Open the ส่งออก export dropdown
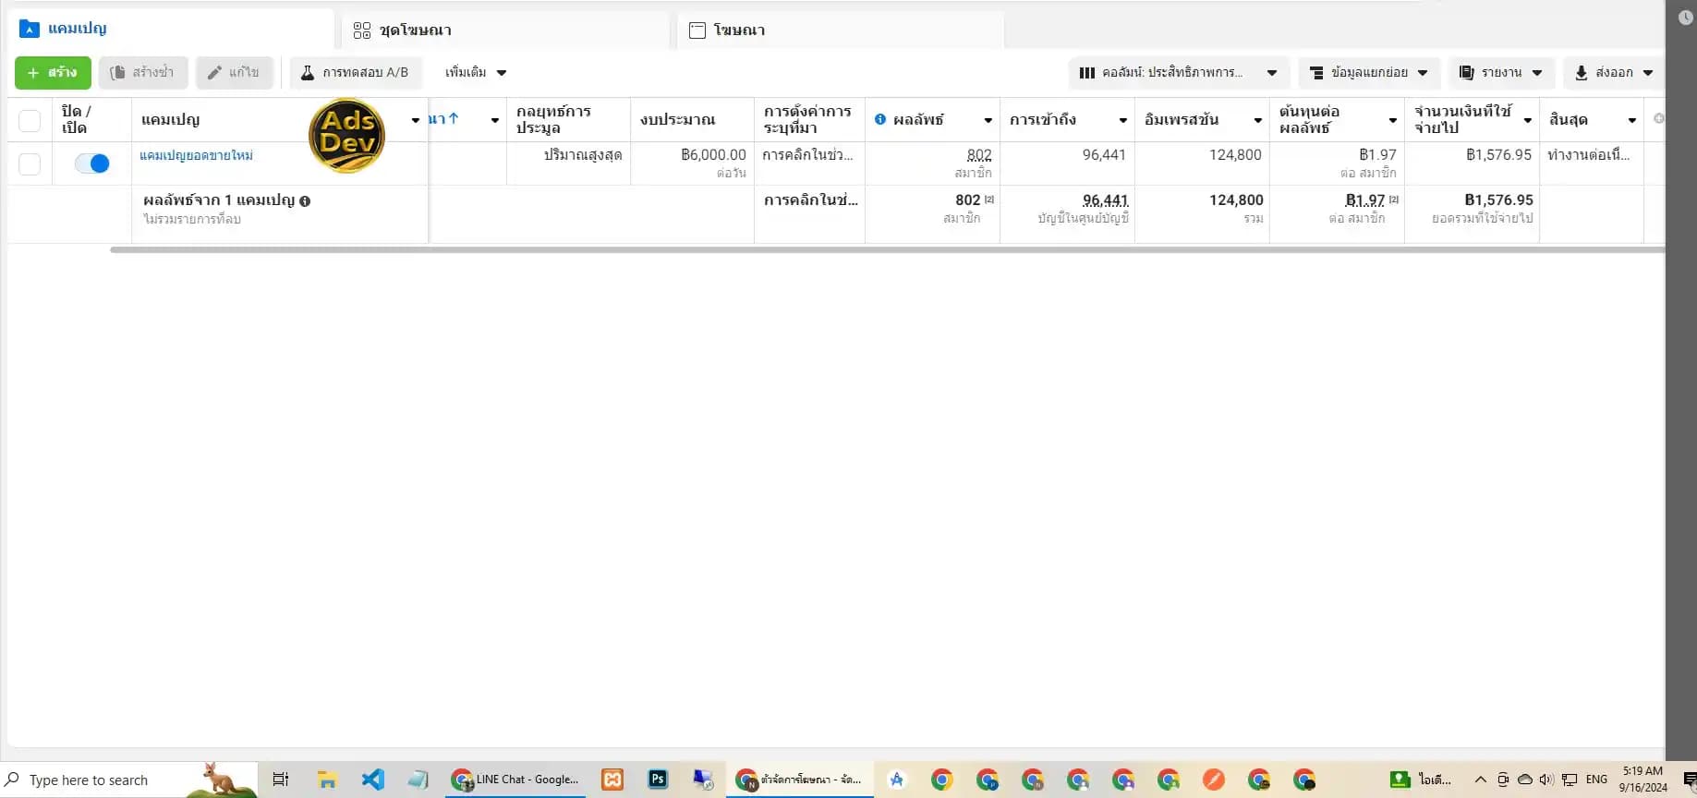 point(1614,72)
